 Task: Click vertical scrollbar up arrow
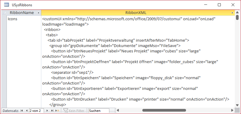[x=237, y=13]
